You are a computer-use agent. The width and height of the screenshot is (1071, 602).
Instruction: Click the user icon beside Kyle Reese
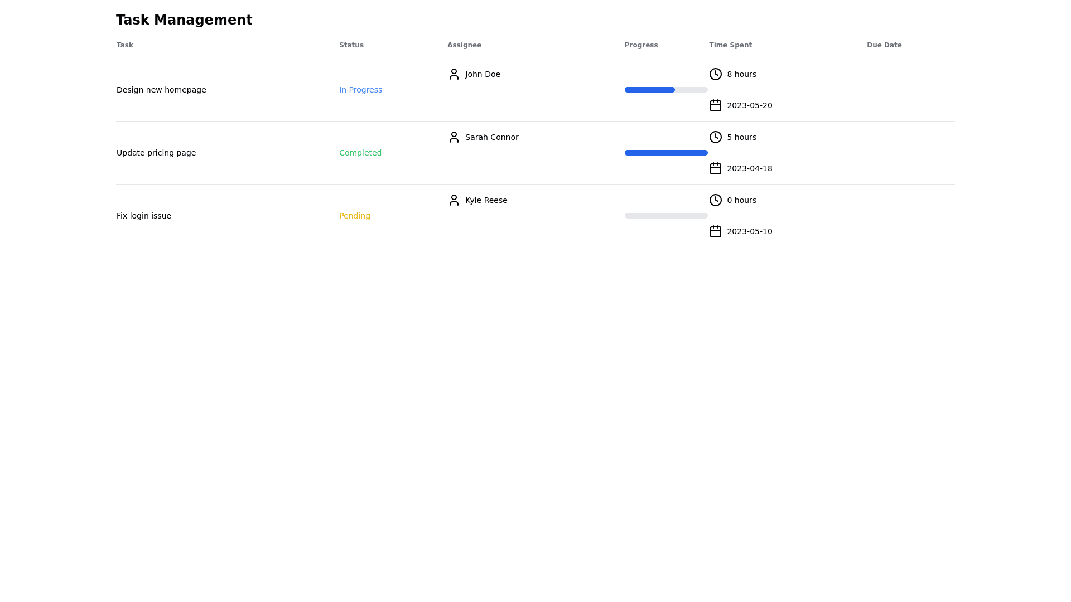pos(454,200)
